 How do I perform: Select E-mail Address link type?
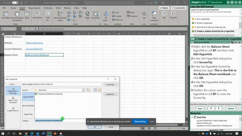click(13, 109)
